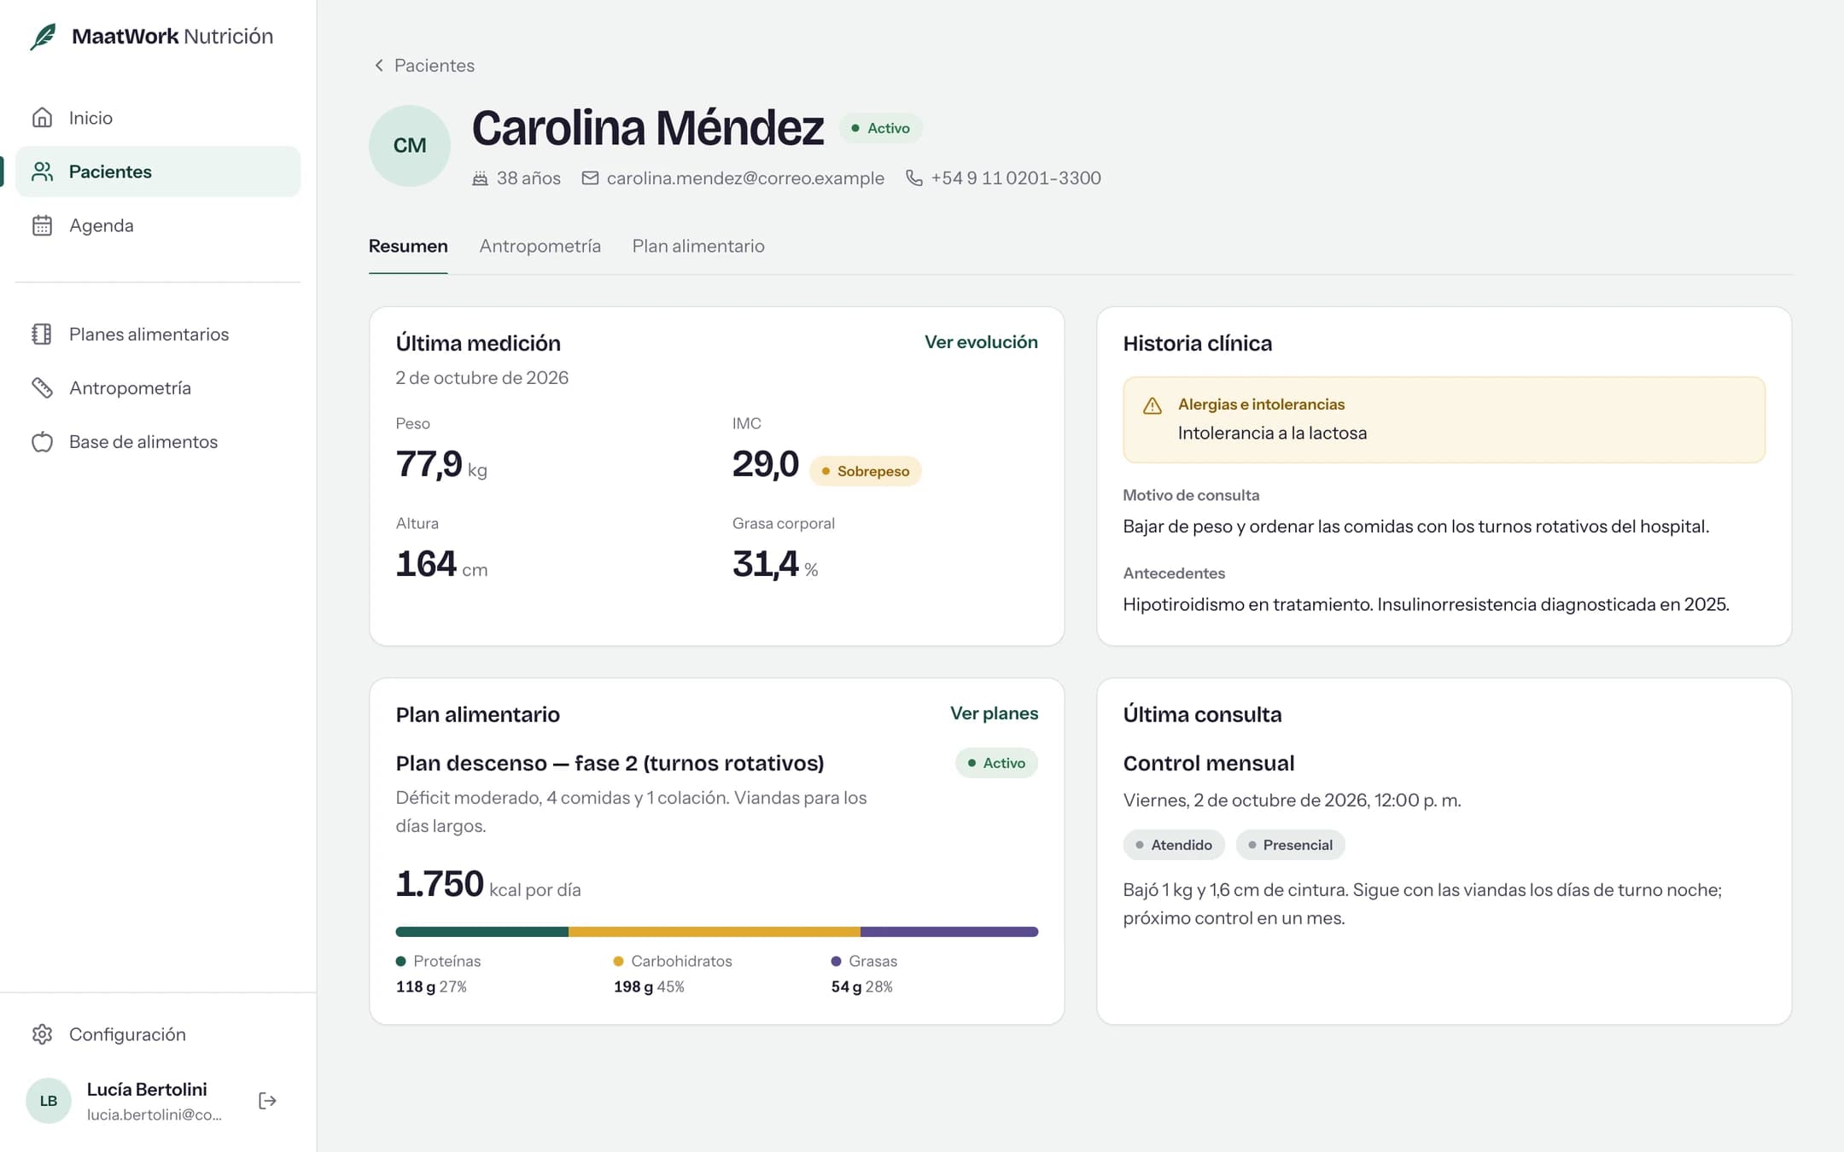1844x1152 pixels.
Task: Open Agenda from the sidebar
Action: [x=158, y=225]
